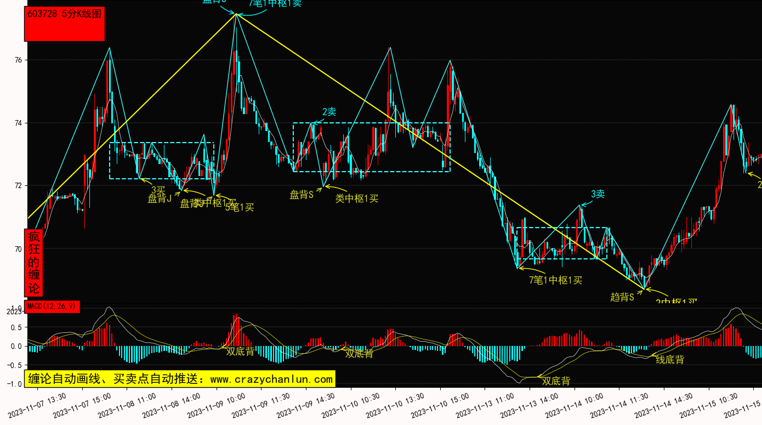Click time axis label 2023-11-14 10:00
This screenshot has height=425, width=762.
(575, 405)
